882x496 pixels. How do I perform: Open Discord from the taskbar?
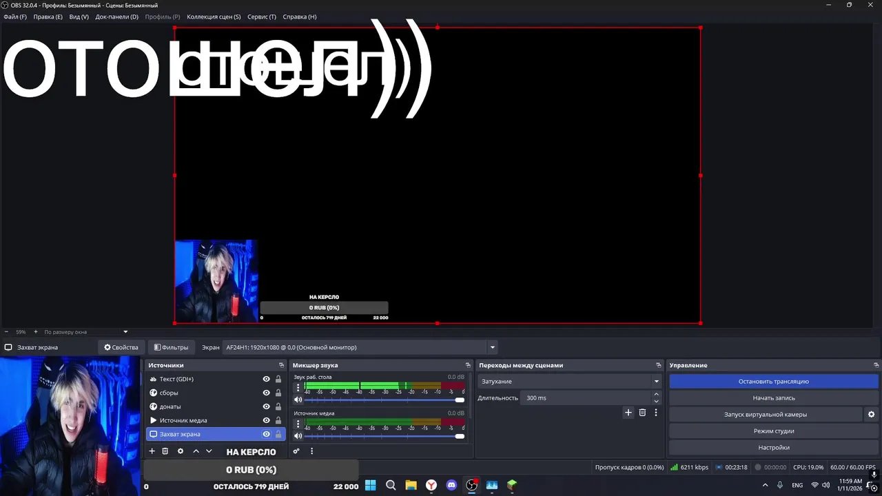click(451, 485)
